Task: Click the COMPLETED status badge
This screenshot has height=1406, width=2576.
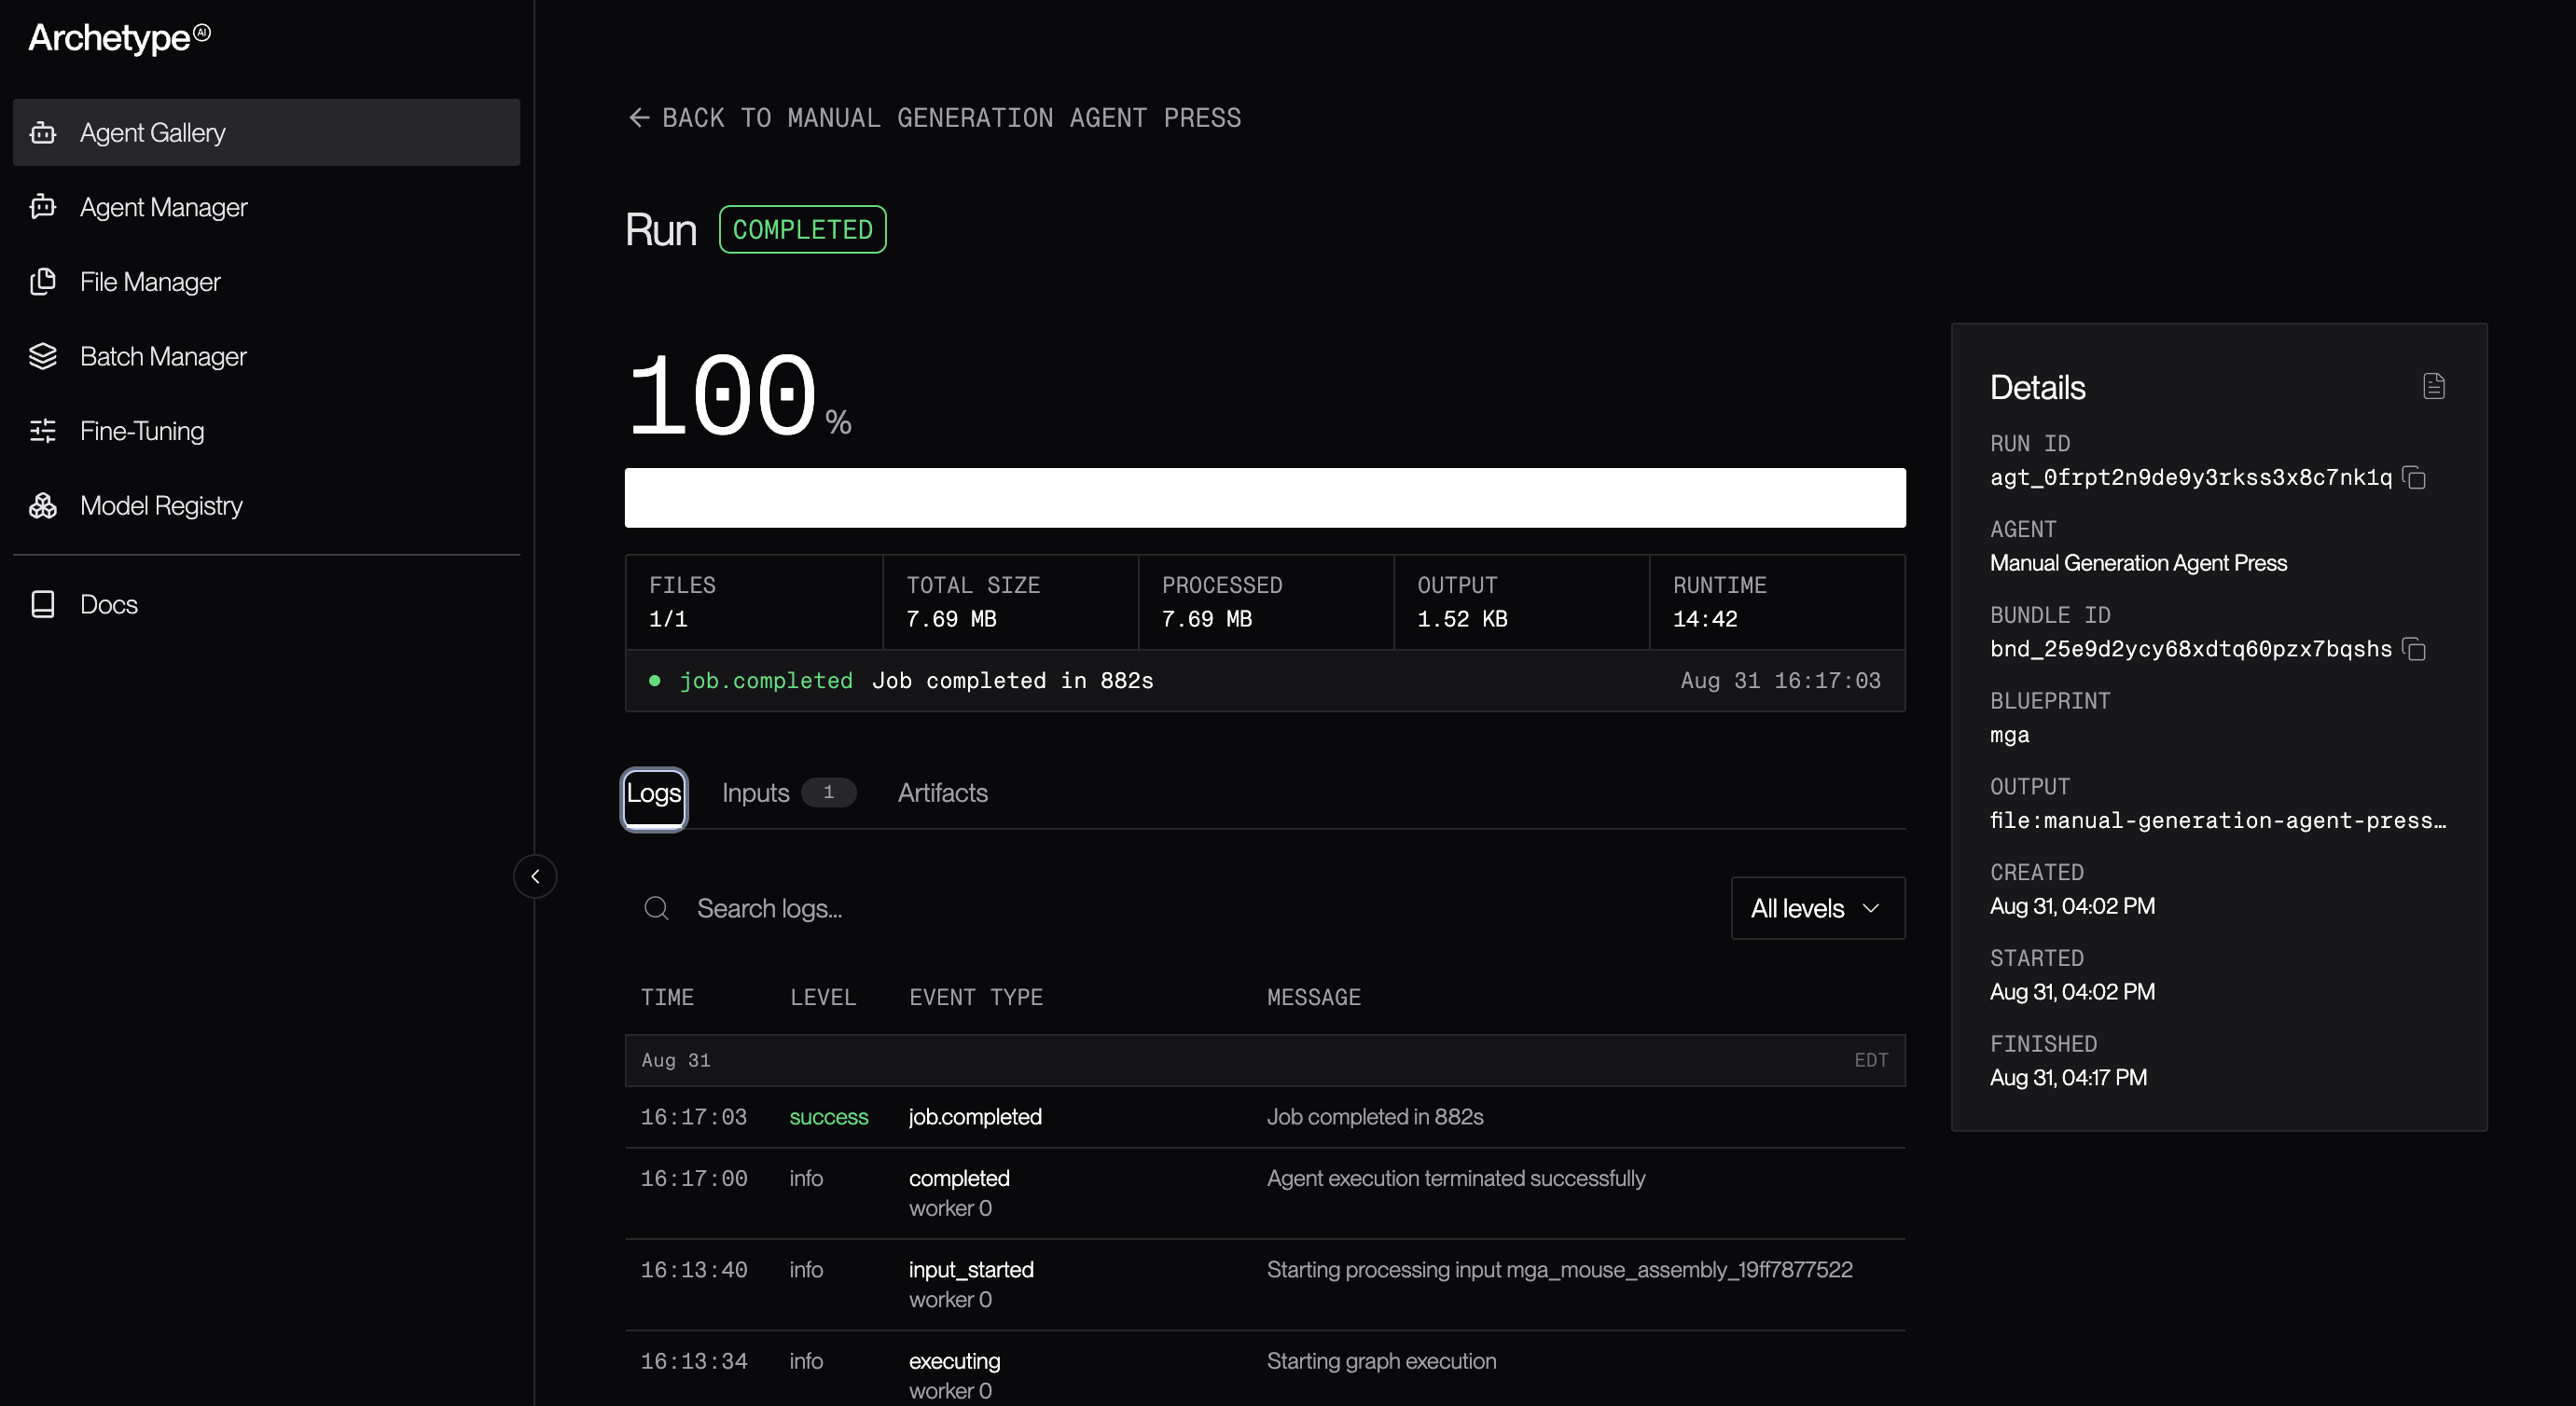Action: tap(802, 230)
